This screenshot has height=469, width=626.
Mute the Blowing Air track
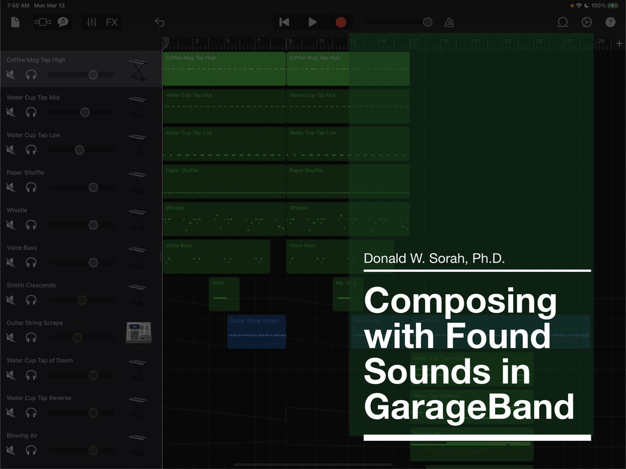(x=10, y=450)
